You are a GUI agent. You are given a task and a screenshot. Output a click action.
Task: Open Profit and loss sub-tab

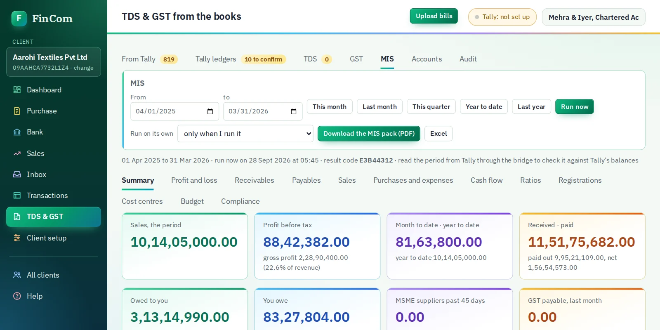(194, 180)
